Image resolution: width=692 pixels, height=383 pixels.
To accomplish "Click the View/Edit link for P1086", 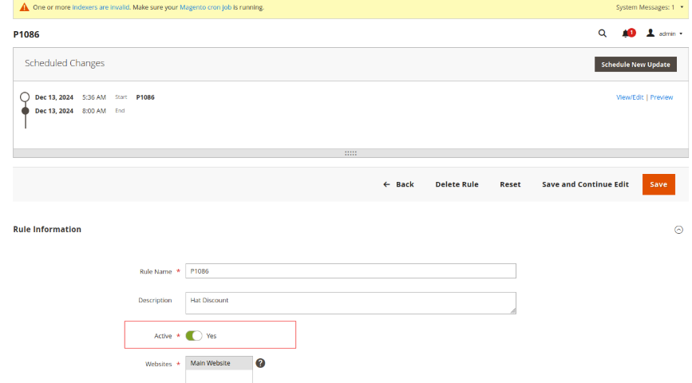I will coord(630,97).
